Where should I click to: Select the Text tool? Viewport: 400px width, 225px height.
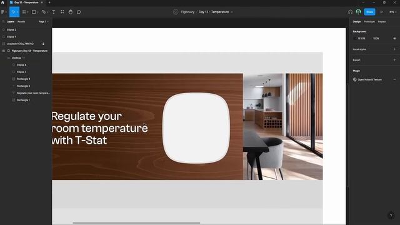coord(54,12)
